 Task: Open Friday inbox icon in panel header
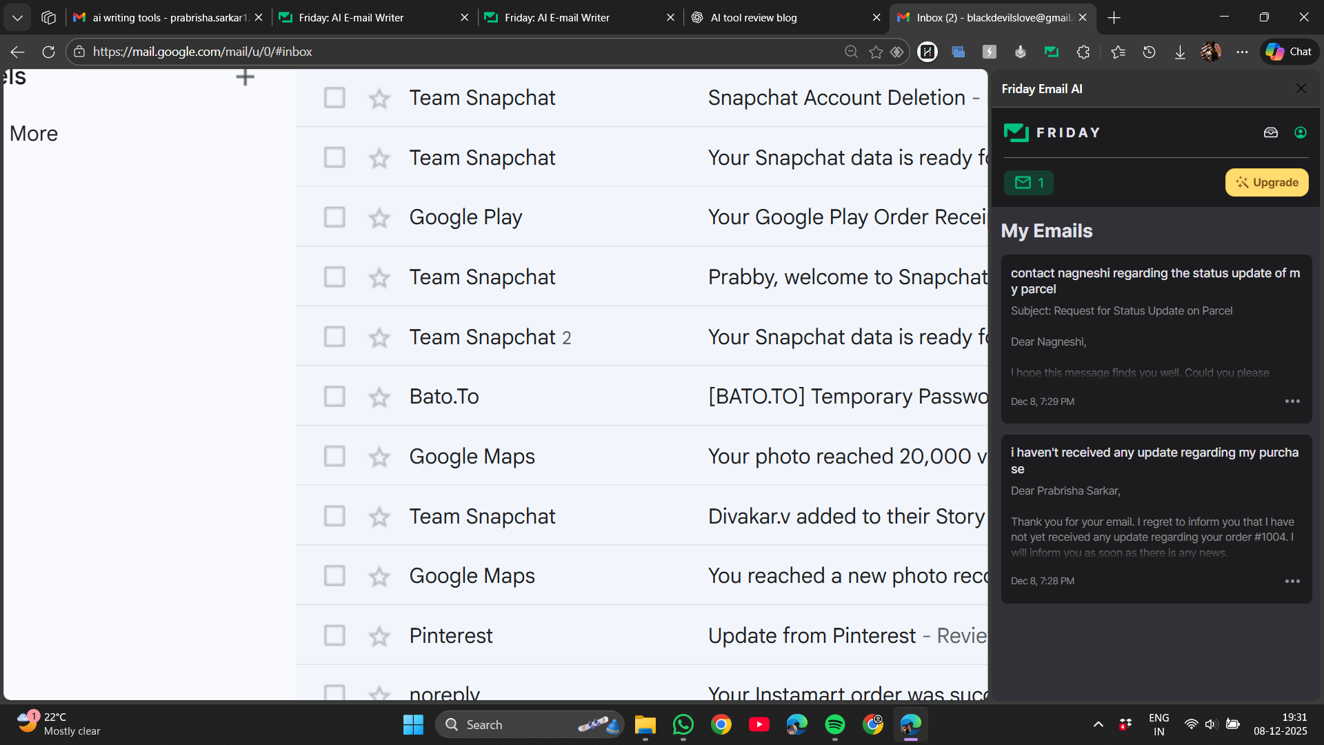pos(1270,132)
